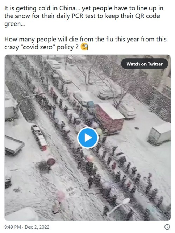175x233 pixels.
Task: Click the pickup truck with red tailgate
Action: [x=39, y=137]
